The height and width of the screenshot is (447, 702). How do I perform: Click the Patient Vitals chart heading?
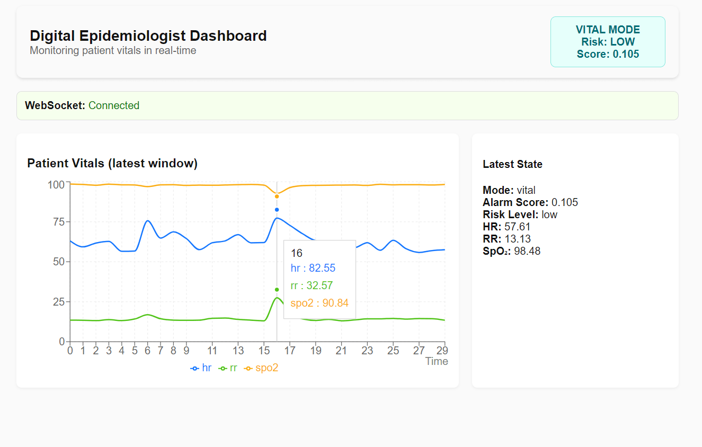(112, 163)
